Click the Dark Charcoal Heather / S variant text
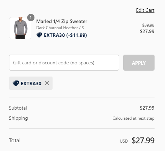165x151 pixels. (x=60, y=28)
